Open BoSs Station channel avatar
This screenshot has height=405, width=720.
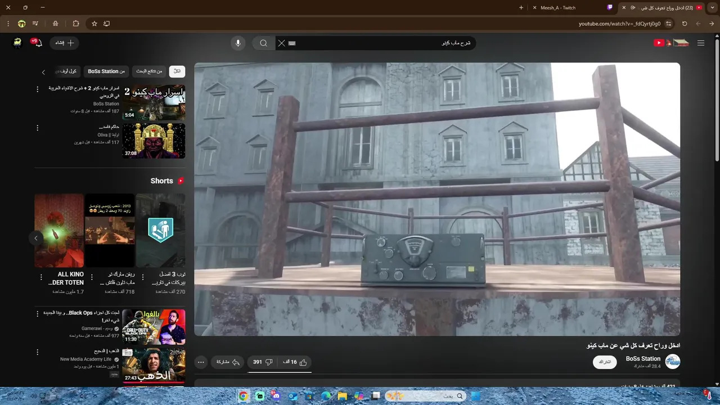click(x=673, y=362)
